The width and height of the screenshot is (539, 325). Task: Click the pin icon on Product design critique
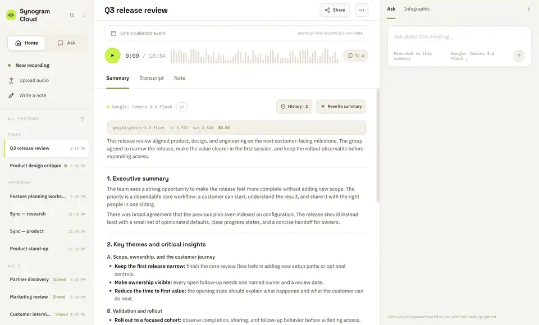[x=66, y=166]
